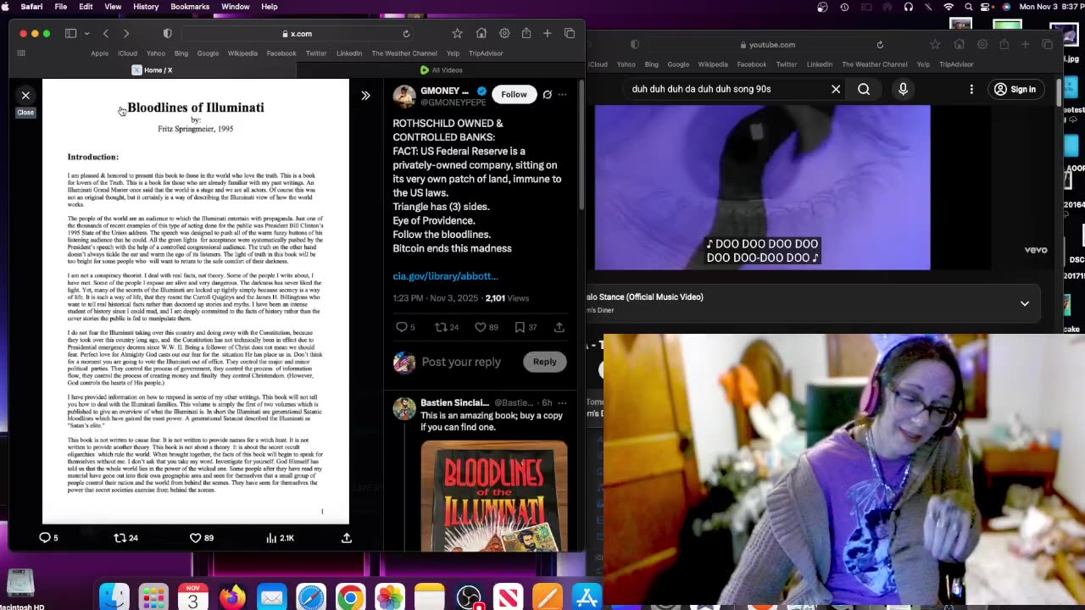The width and height of the screenshot is (1085, 610).
Task: Reload the youtube.com page
Action: click(880, 45)
